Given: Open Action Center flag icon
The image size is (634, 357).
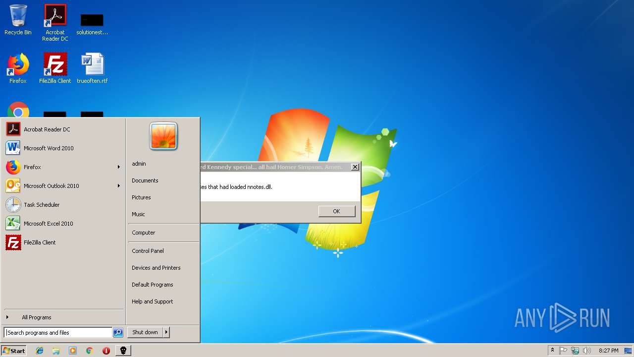Looking at the screenshot, I should coord(563,351).
